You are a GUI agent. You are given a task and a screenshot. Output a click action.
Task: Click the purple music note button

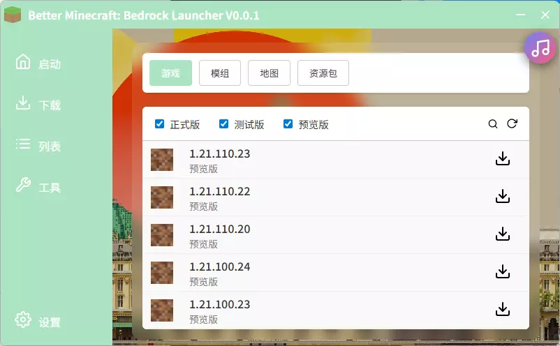click(x=540, y=48)
